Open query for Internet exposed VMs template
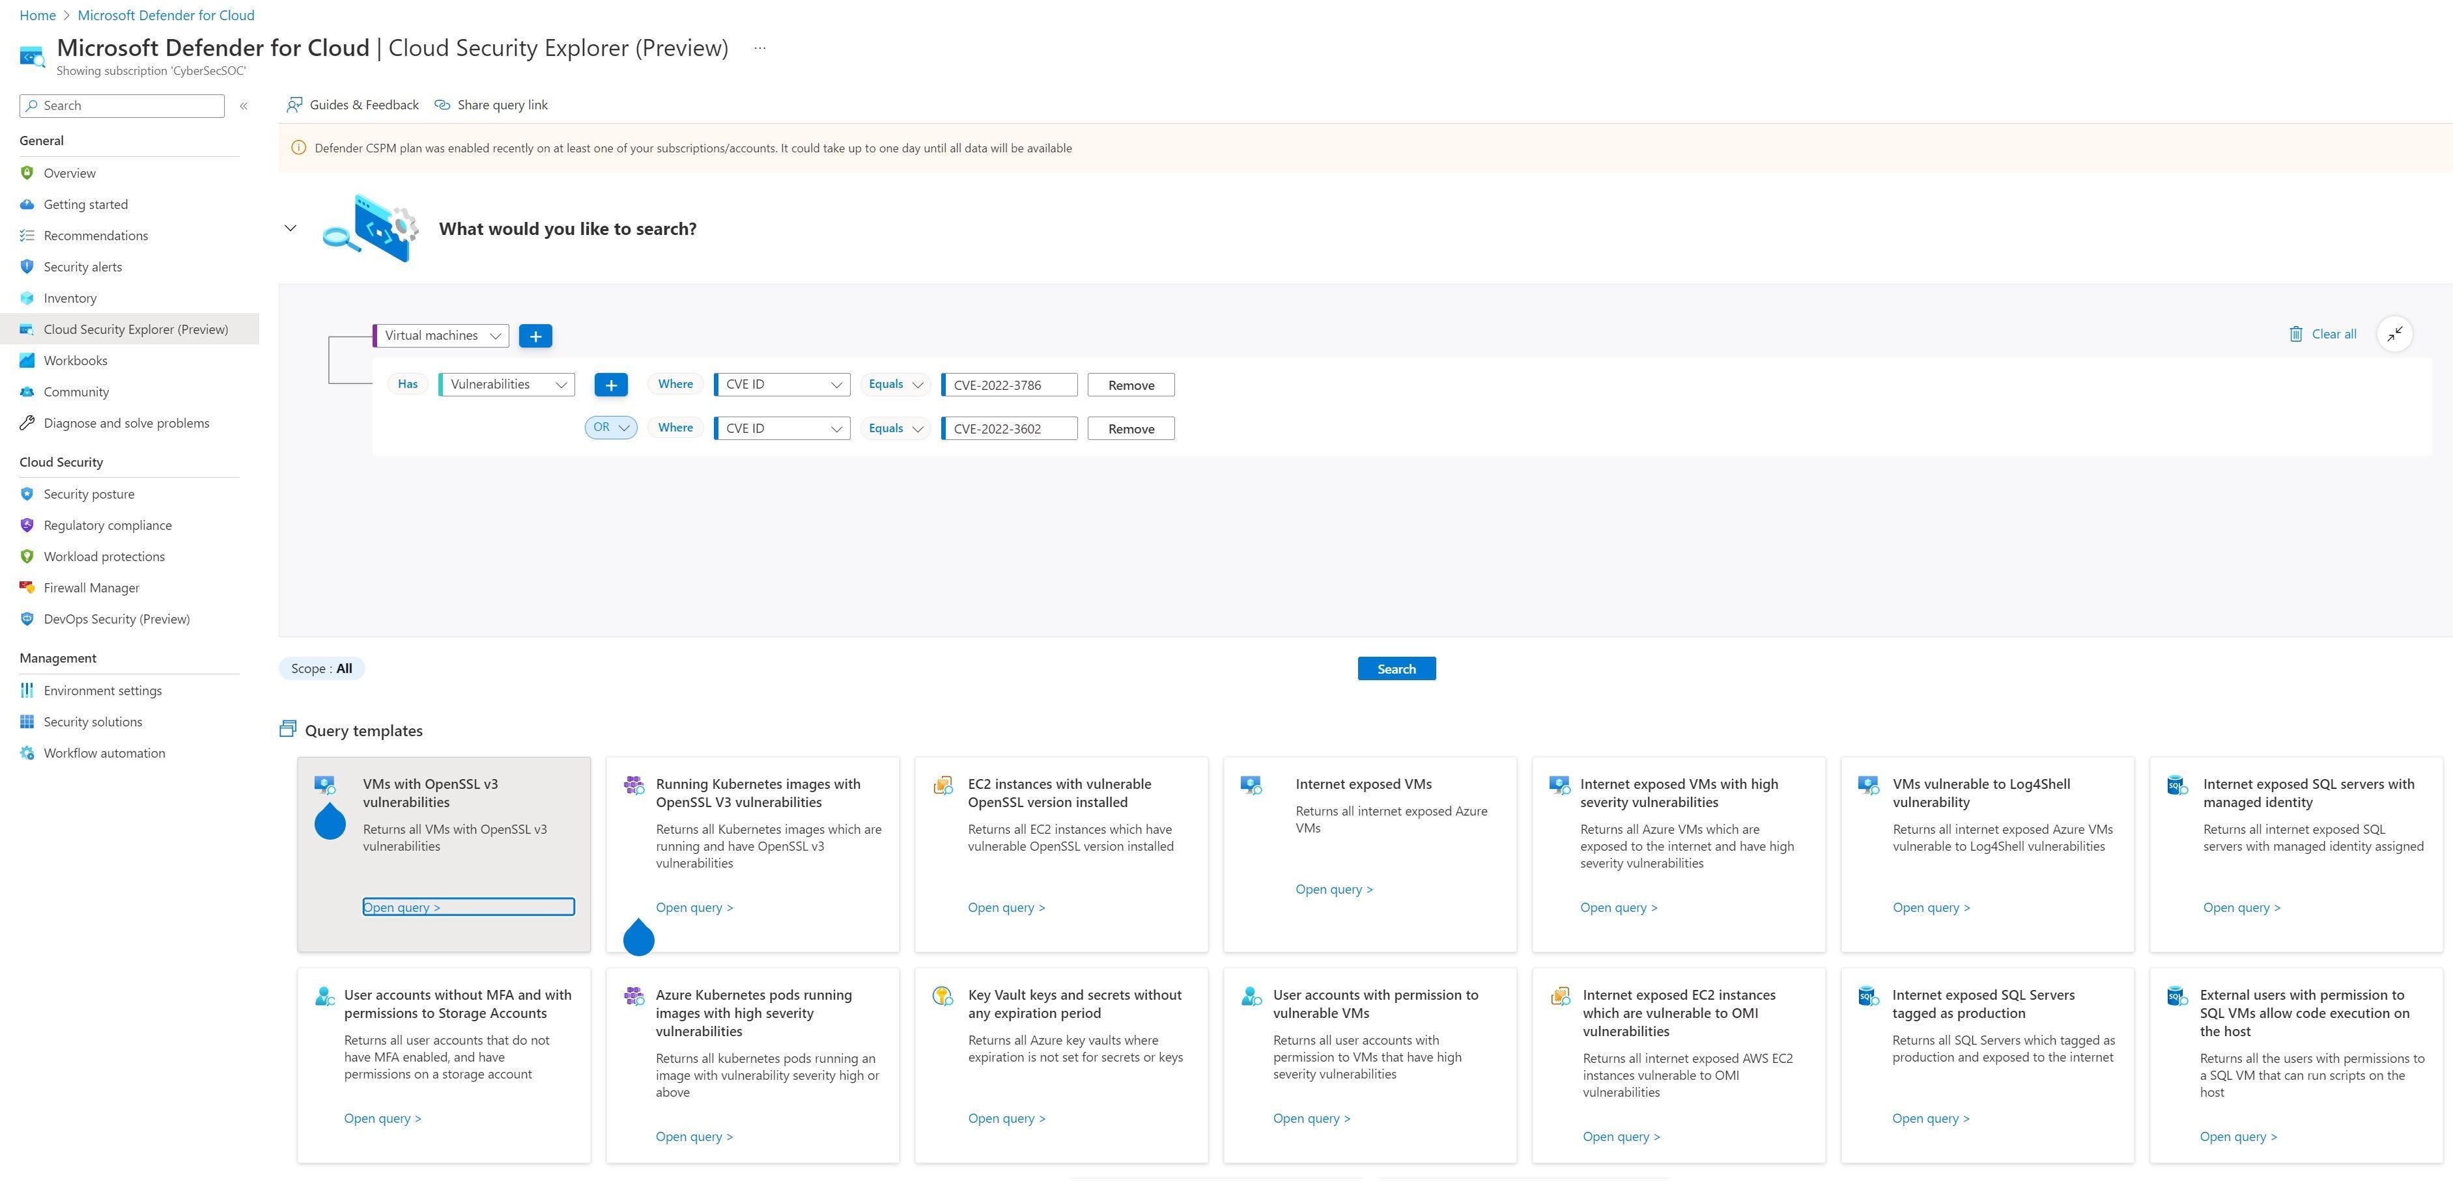 coord(1333,890)
